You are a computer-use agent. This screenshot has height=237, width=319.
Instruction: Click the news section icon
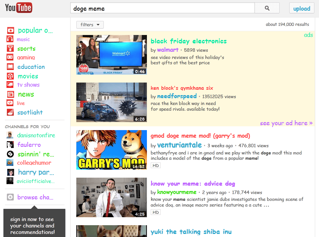tap(10, 94)
